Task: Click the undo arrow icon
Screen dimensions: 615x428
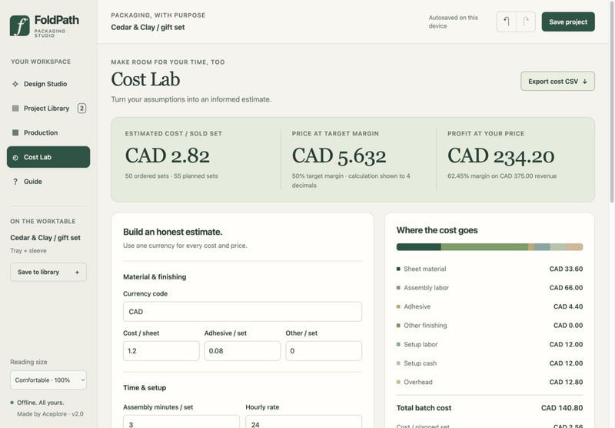Action: coord(507,22)
